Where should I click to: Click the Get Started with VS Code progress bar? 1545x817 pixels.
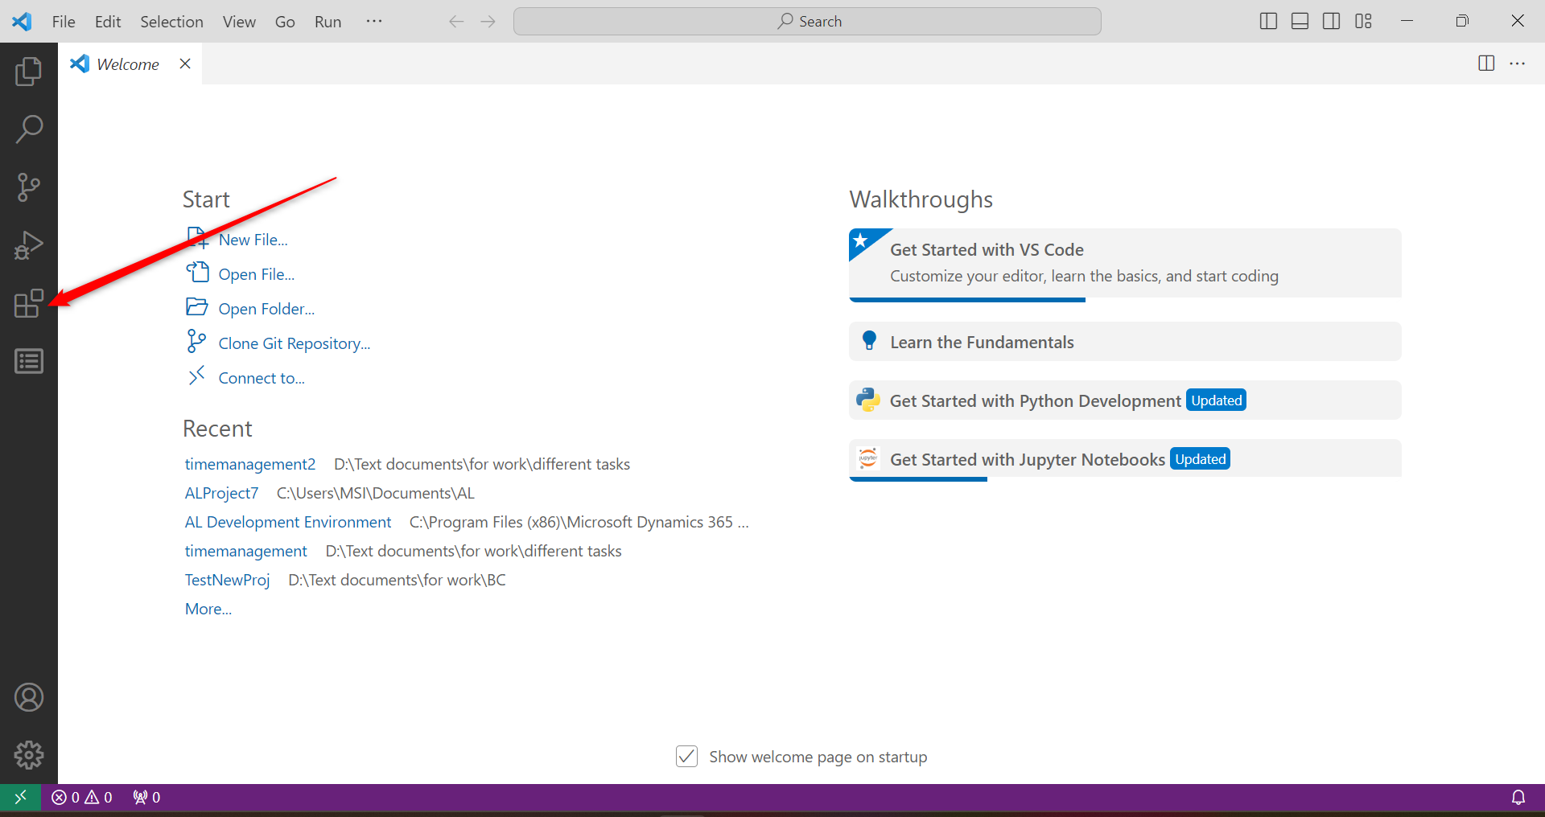coord(966,300)
